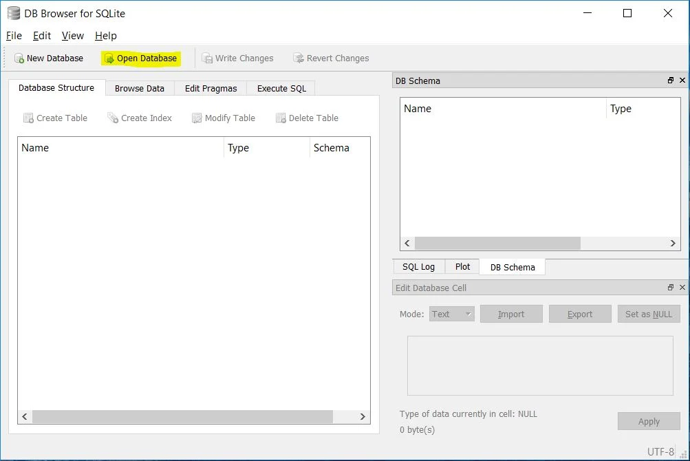Click the Import button
Viewport: 690px width, 461px height.
pos(511,314)
